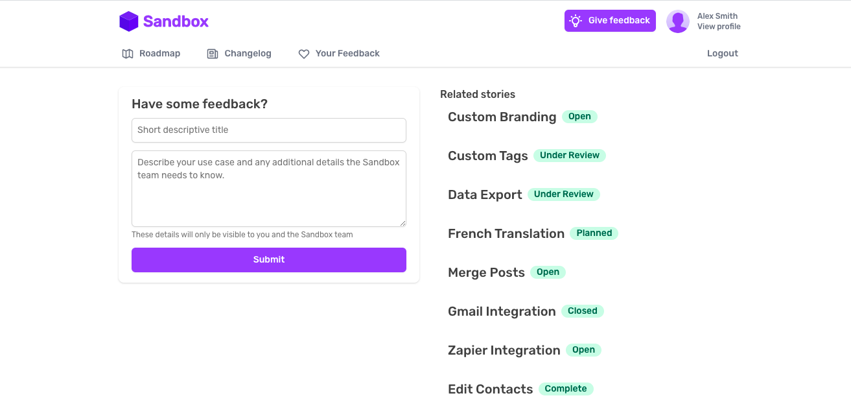Log out using the Logout link
This screenshot has height=400, width=851.
(723, 54)
